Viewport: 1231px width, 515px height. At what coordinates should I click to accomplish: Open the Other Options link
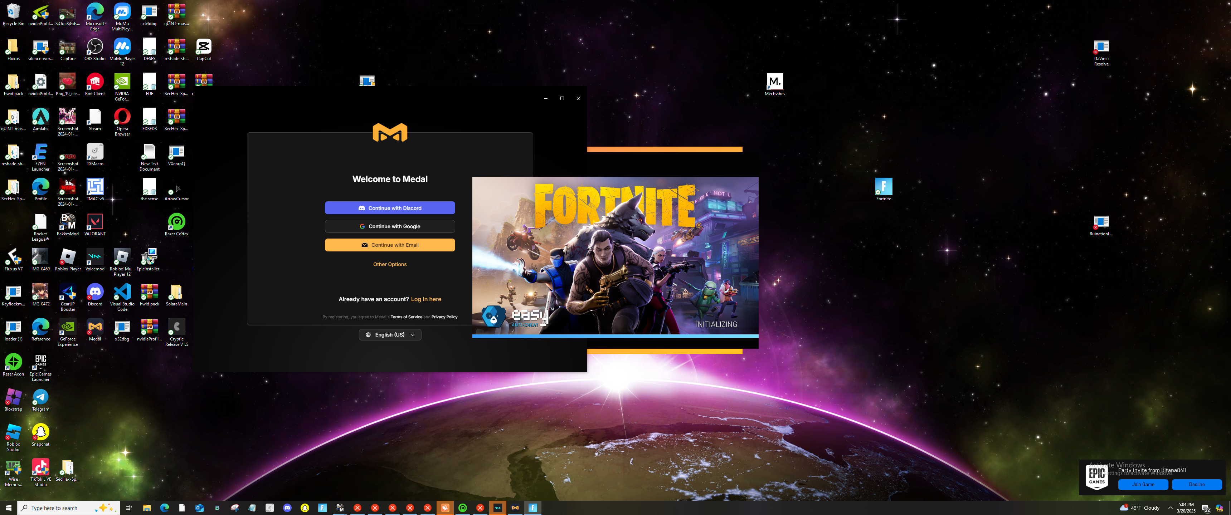pyautogui.click(x=389, y=264)
